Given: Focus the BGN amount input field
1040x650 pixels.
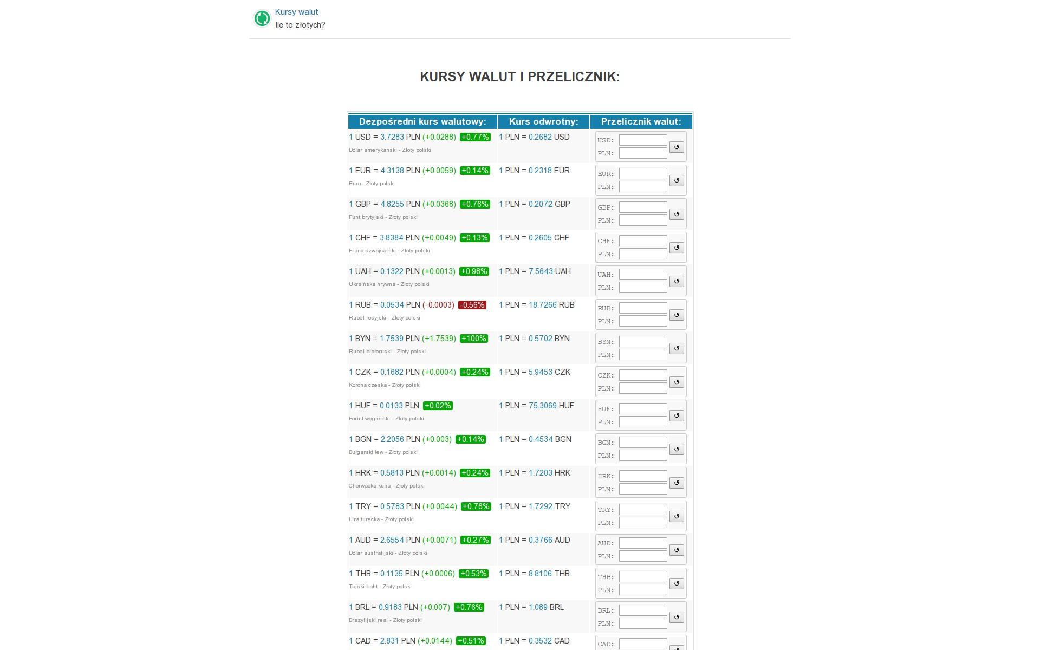Looking at the screenshot, I should 643,443.
